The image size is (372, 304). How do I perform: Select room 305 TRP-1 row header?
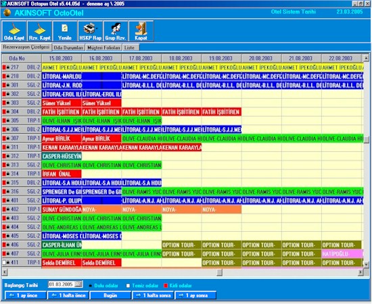point(22,121)
